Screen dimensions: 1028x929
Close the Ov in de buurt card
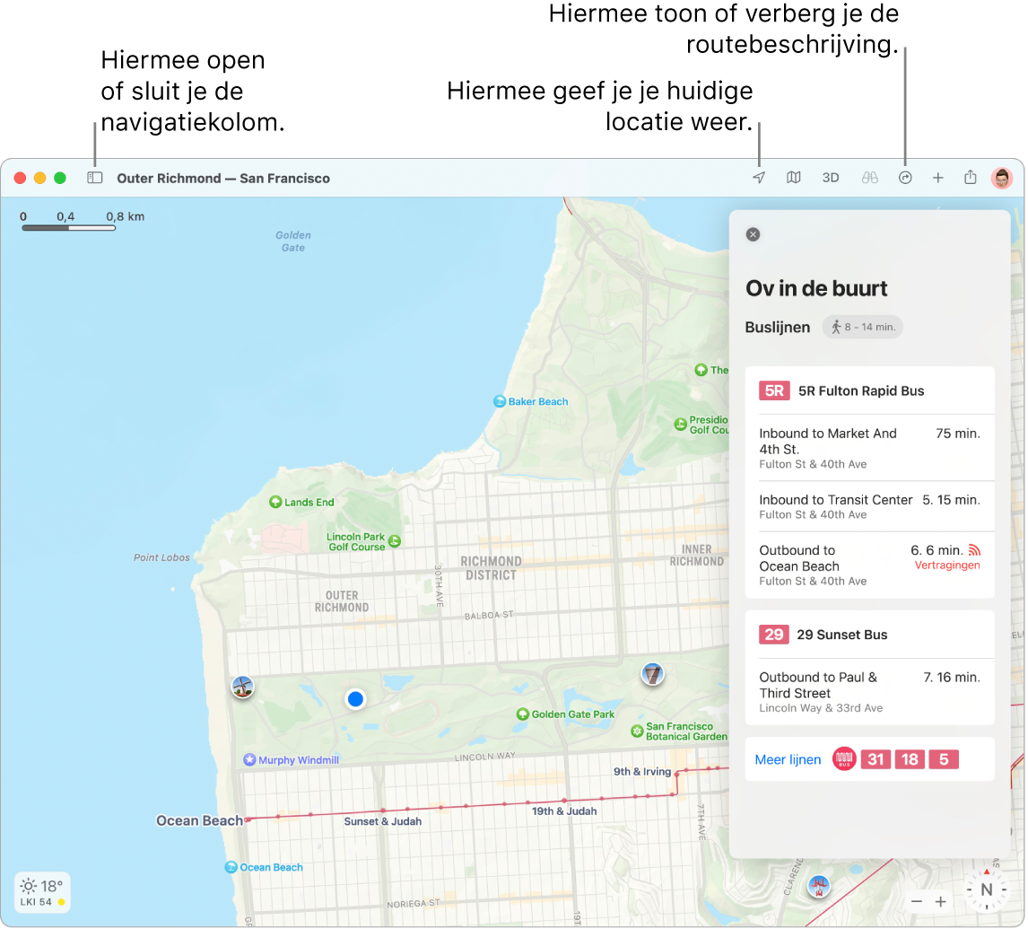point(753,234)
